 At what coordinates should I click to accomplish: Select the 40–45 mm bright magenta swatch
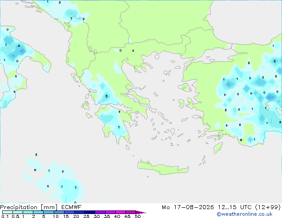121,212
